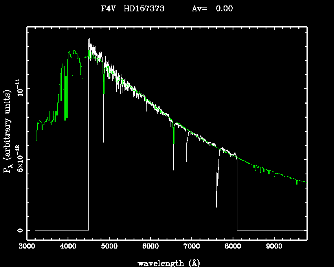Click the Av= 0.00 extinction value
Image resolution: width=334 pixels, height=267 pixels.
tap(212, 9)
